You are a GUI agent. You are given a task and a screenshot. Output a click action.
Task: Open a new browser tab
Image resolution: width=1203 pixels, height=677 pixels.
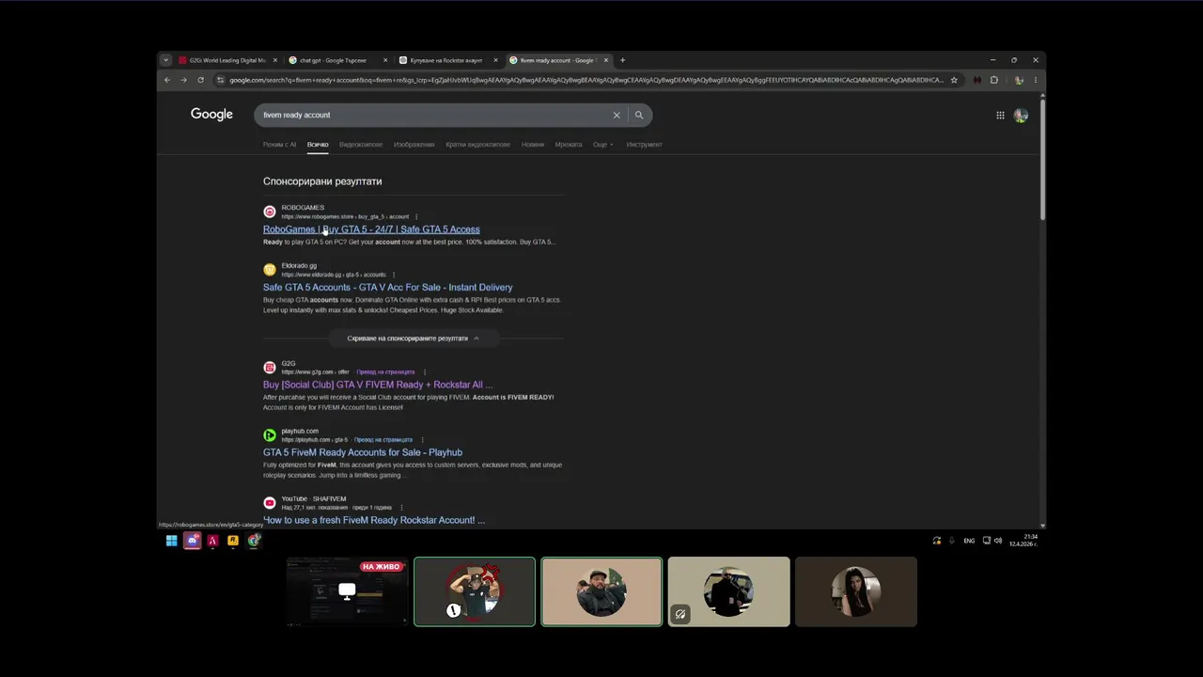(x=622, y=60)
